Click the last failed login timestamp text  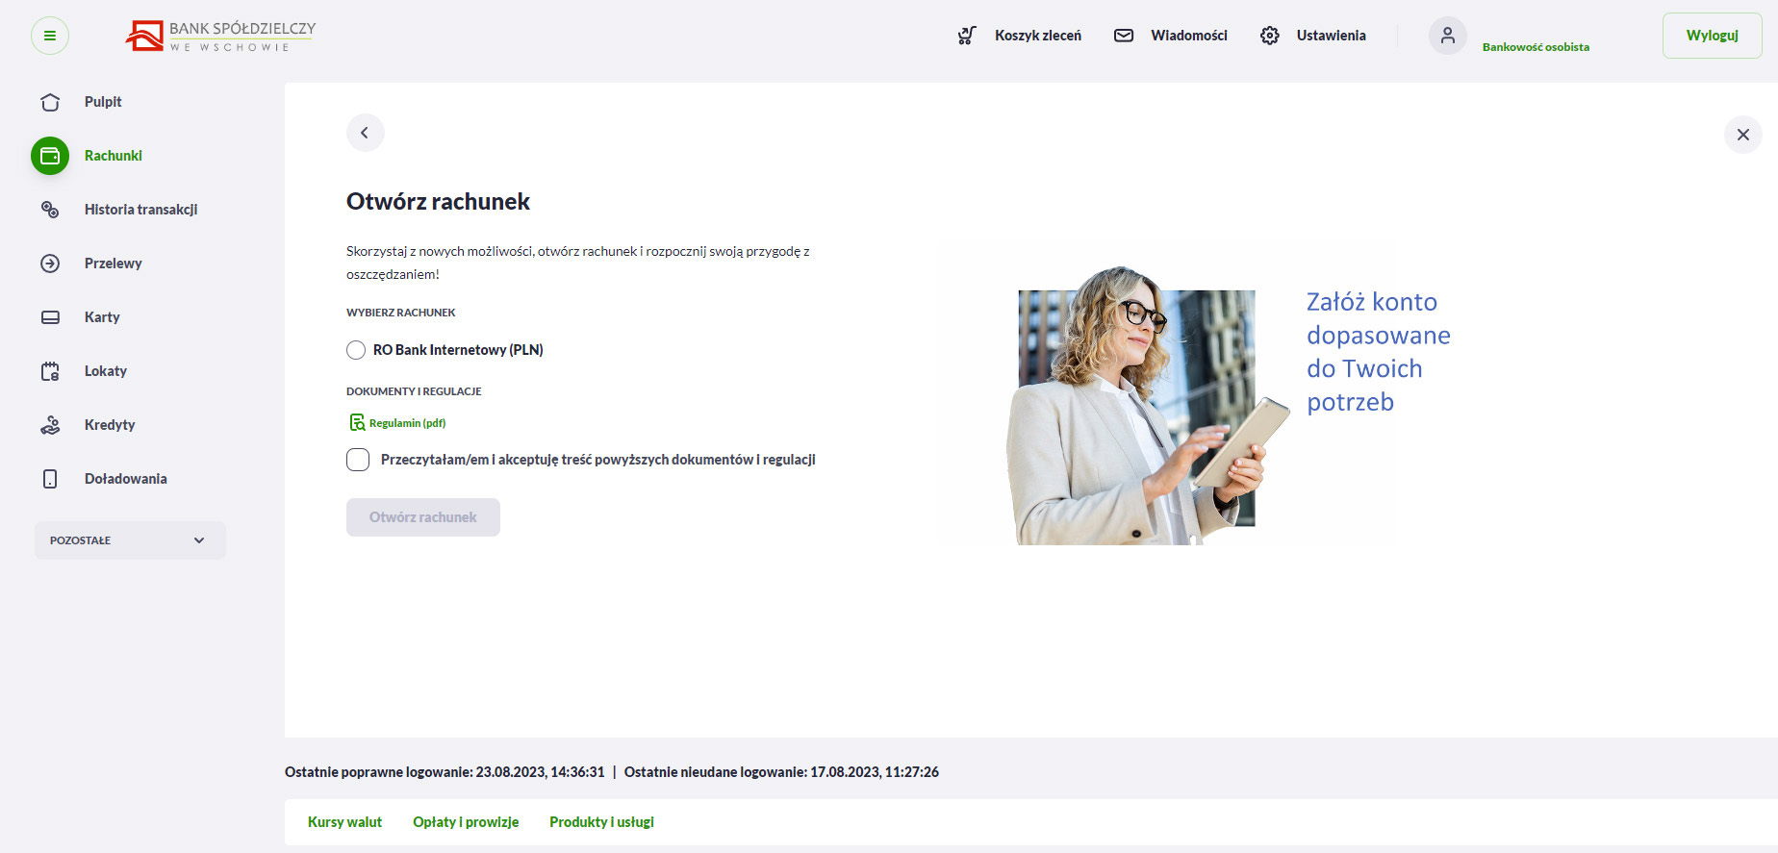781,772
